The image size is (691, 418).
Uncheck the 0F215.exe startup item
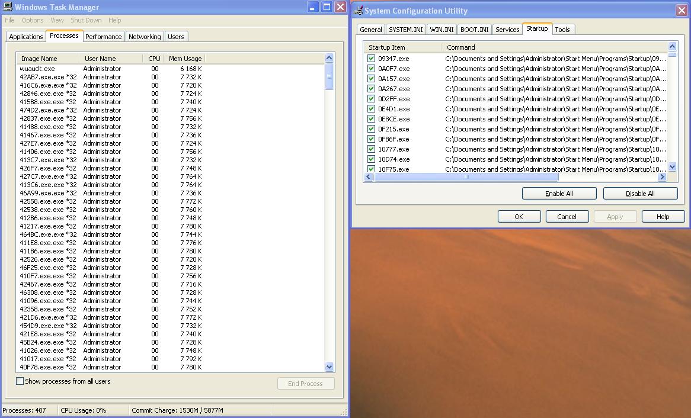[371, 129]
